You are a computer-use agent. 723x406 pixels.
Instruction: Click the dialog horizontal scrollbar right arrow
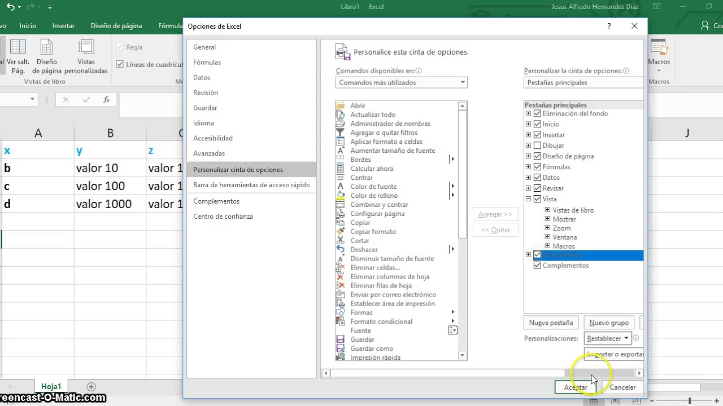(639, 373)
